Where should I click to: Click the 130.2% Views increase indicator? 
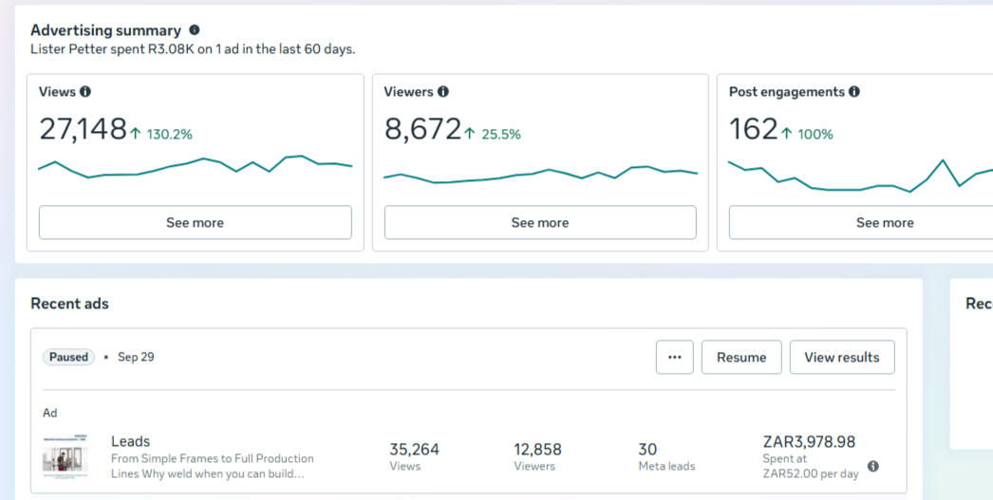point(162,135)
